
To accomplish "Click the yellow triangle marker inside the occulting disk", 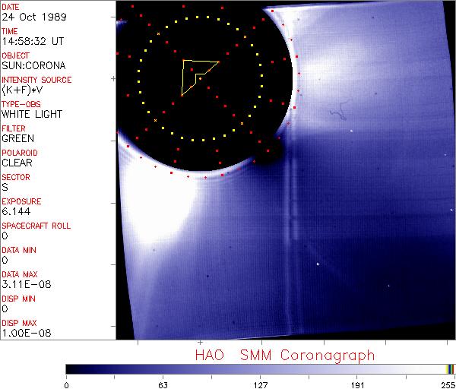I will 196,74.
